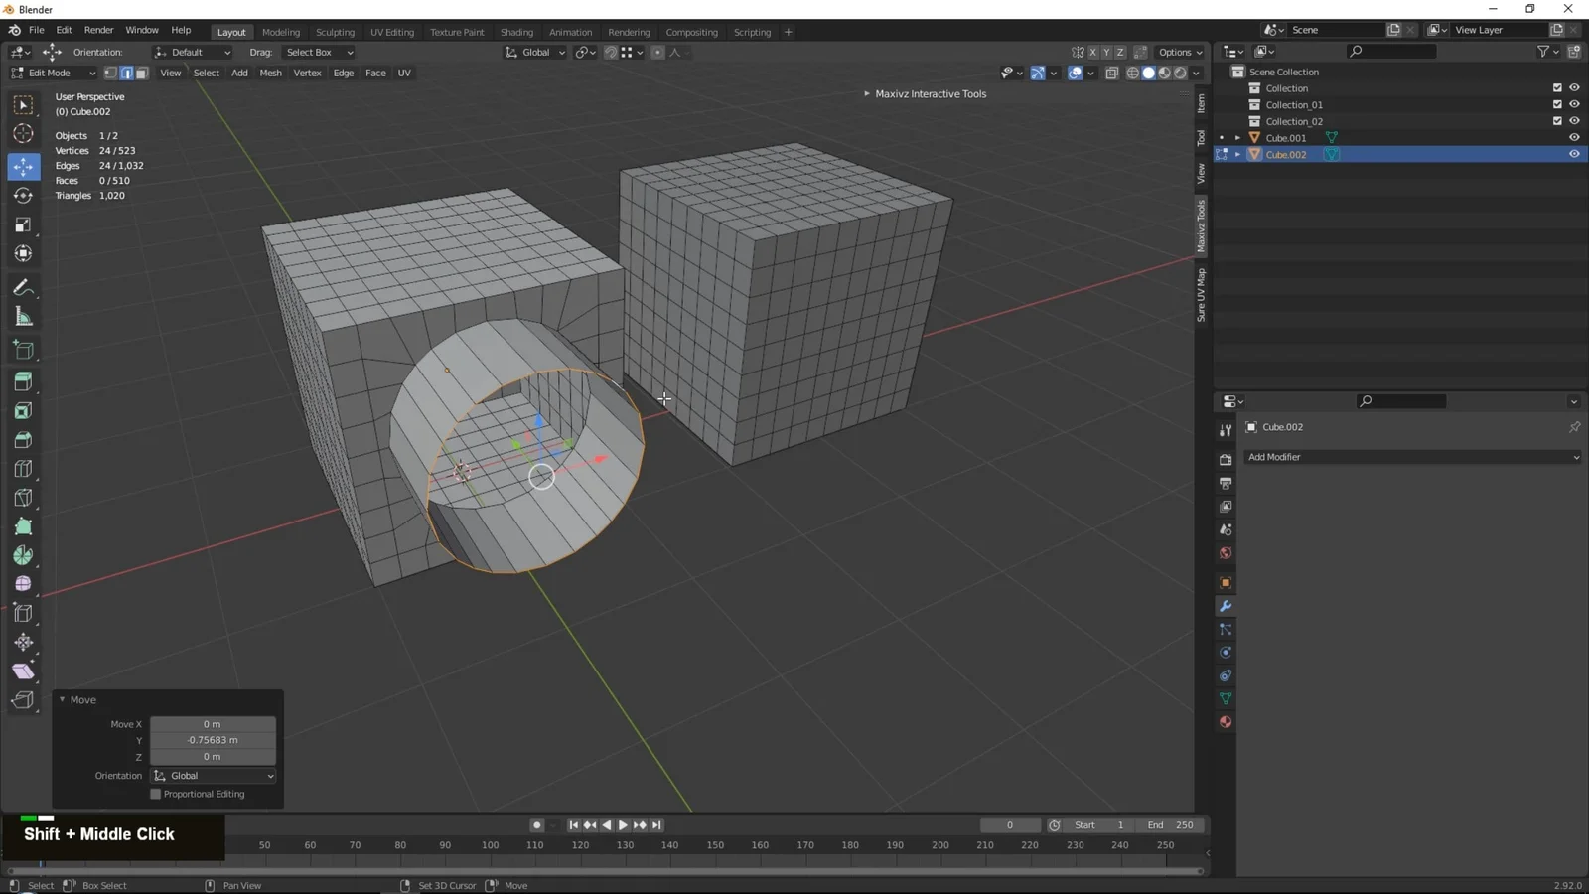Image resolution: width=1589 pixels, height=894 pixels.
Task: Switch to the Shading workspace tab
Action: pos(516,32)
